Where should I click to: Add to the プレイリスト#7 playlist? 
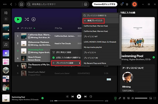click(x=91, y=37)
